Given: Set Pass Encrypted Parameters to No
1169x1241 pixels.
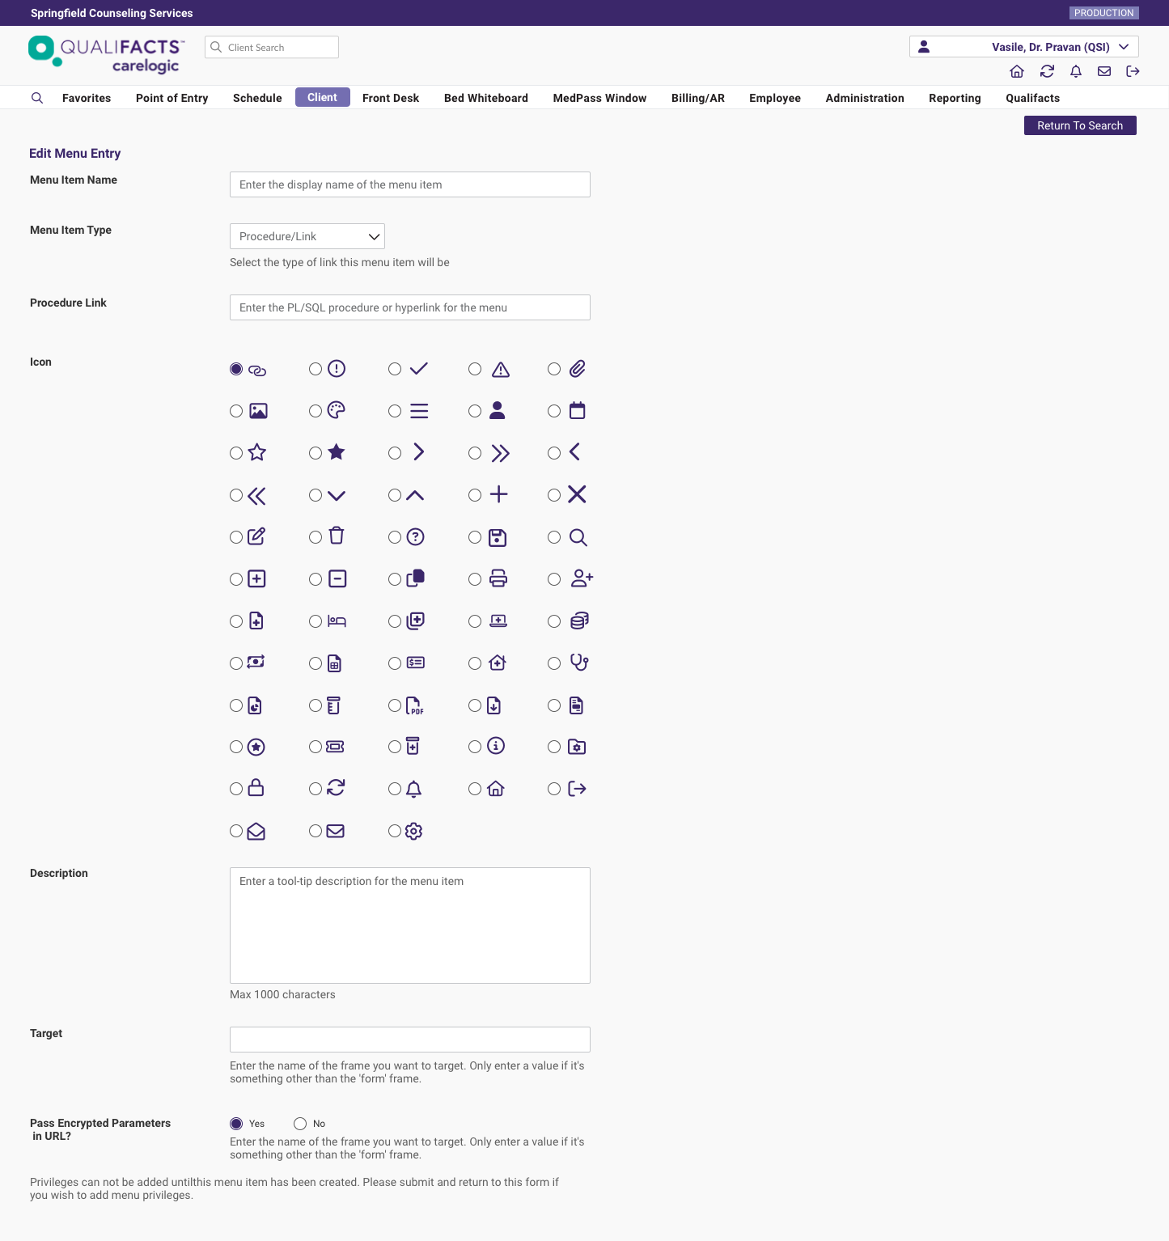Looking at the screenshot, I should [300, 1124].
